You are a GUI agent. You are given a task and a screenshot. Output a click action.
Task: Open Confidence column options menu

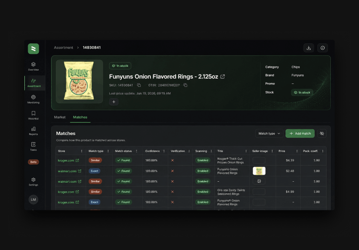pyautogui.click(x=164, y=151)
